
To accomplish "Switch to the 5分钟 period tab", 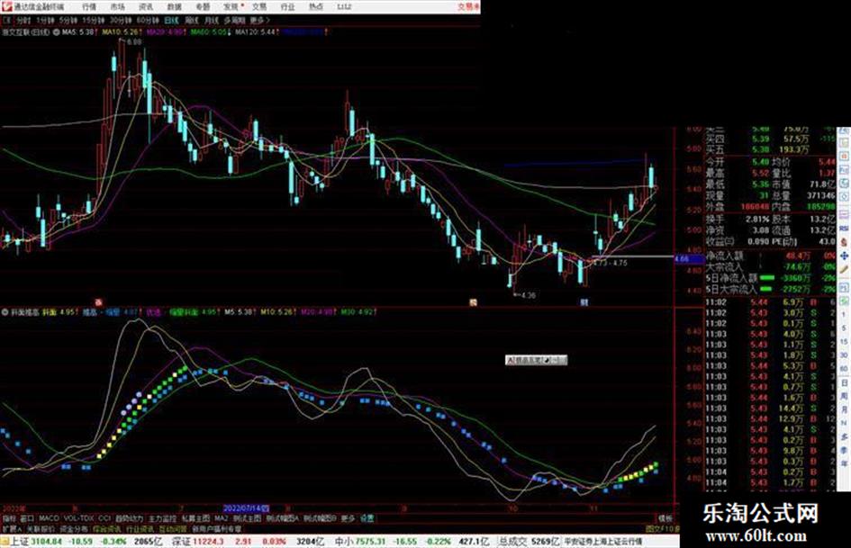I will [x=68, y=20].
